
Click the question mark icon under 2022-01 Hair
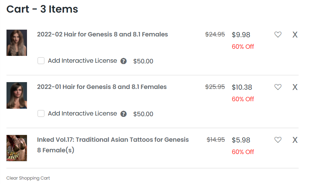pos(124,114)
